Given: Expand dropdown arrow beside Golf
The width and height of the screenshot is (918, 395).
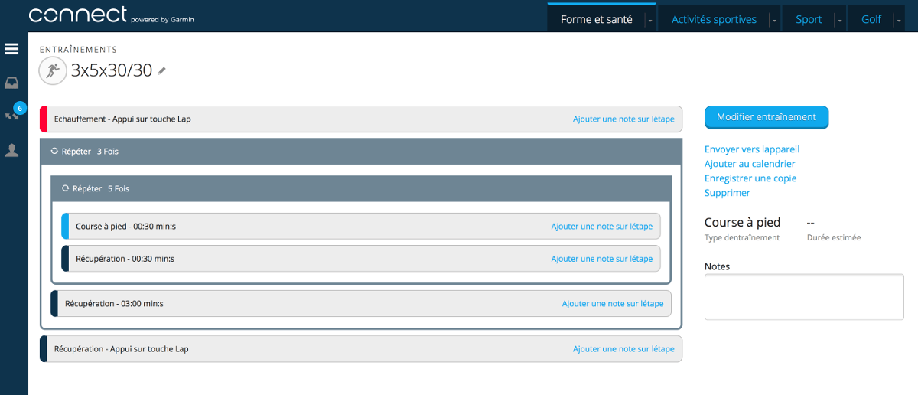Looking at the screenshot, I should (x=899, y=21).
